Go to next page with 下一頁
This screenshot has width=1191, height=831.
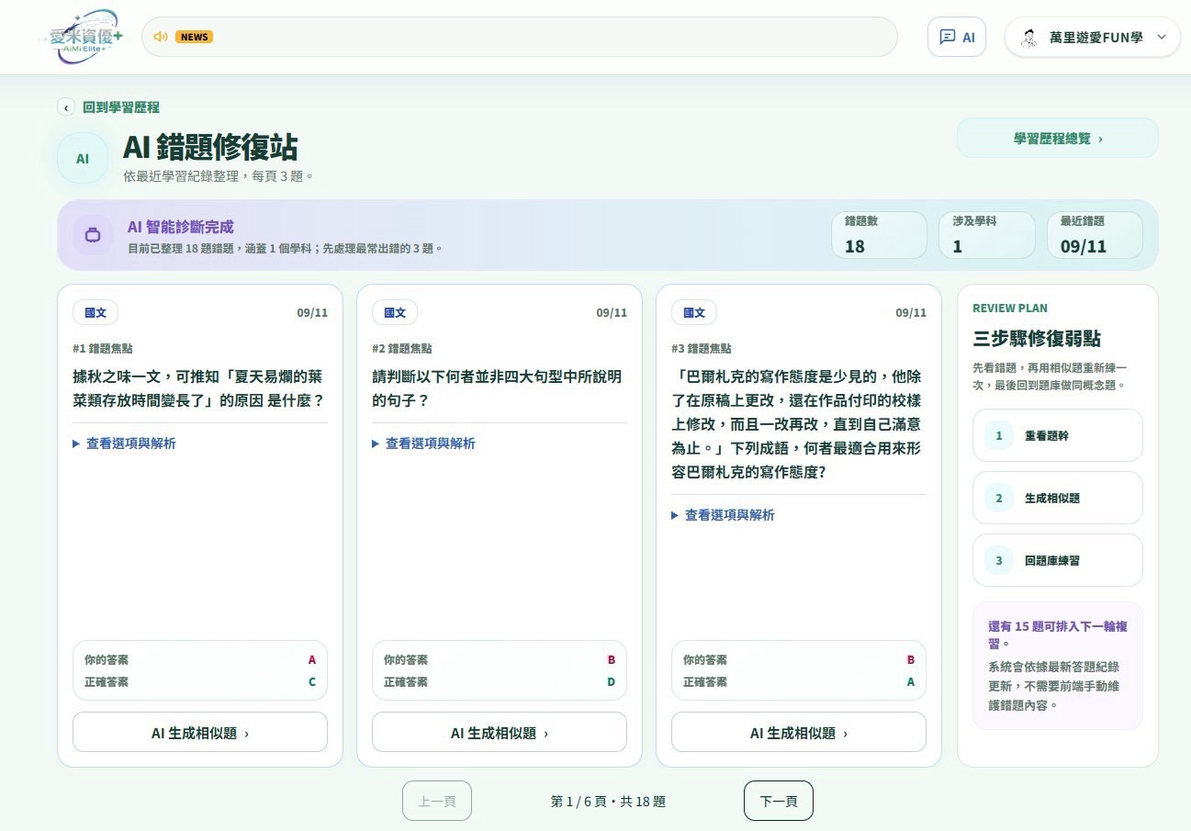coord(779,801)
